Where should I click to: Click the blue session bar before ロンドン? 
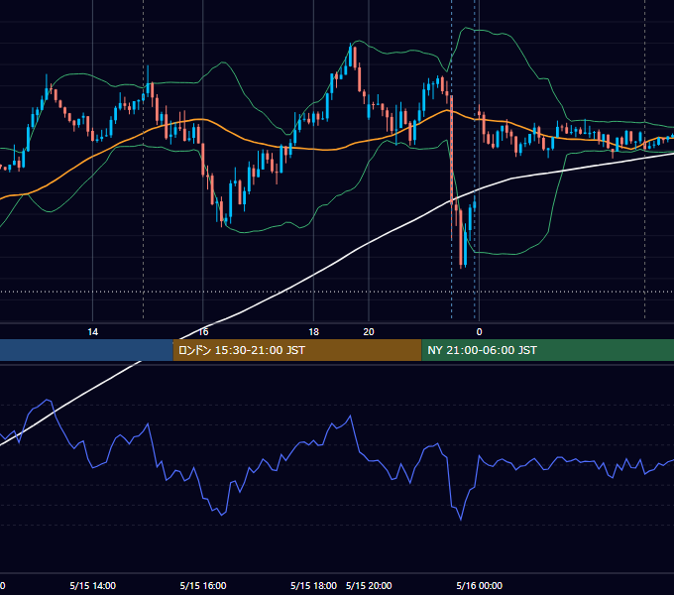[86, 350]
